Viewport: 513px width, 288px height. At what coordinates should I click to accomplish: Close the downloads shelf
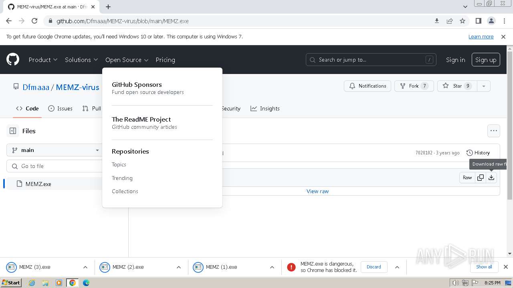click(x=506, y=267)
